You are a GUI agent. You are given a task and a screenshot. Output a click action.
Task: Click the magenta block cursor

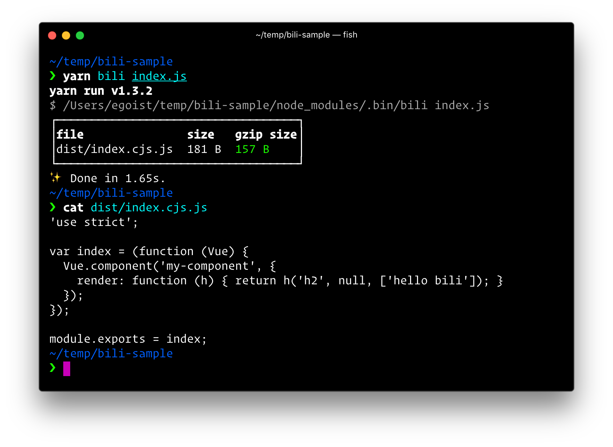(67, 368)
